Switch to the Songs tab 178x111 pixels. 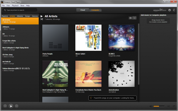27,16
